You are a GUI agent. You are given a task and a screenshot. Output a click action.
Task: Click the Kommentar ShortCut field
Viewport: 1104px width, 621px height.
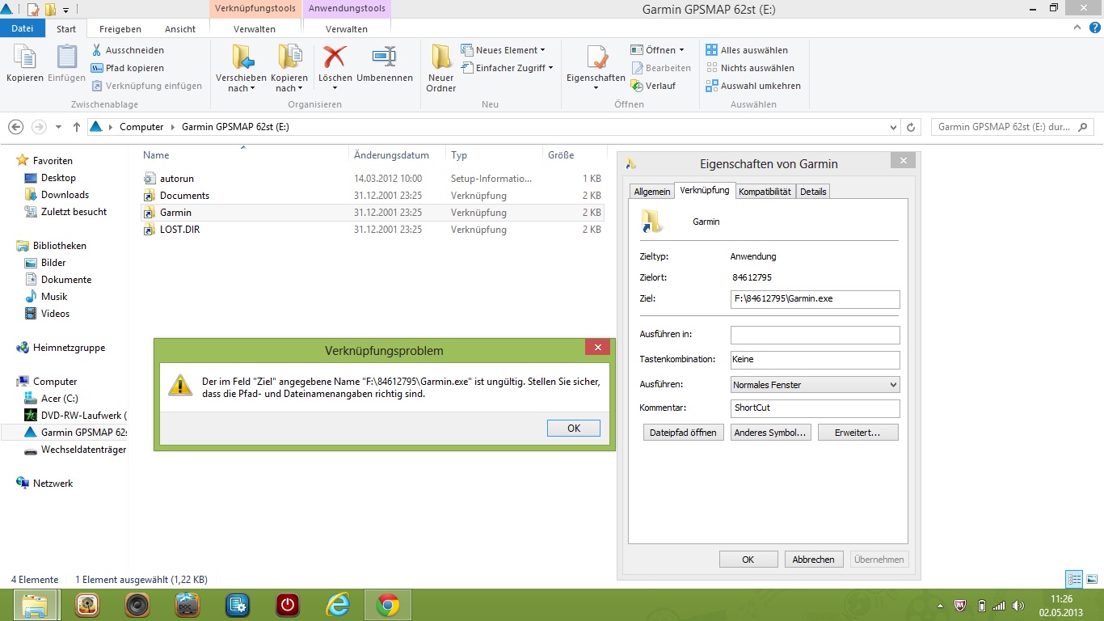click(x=815, y=408)
